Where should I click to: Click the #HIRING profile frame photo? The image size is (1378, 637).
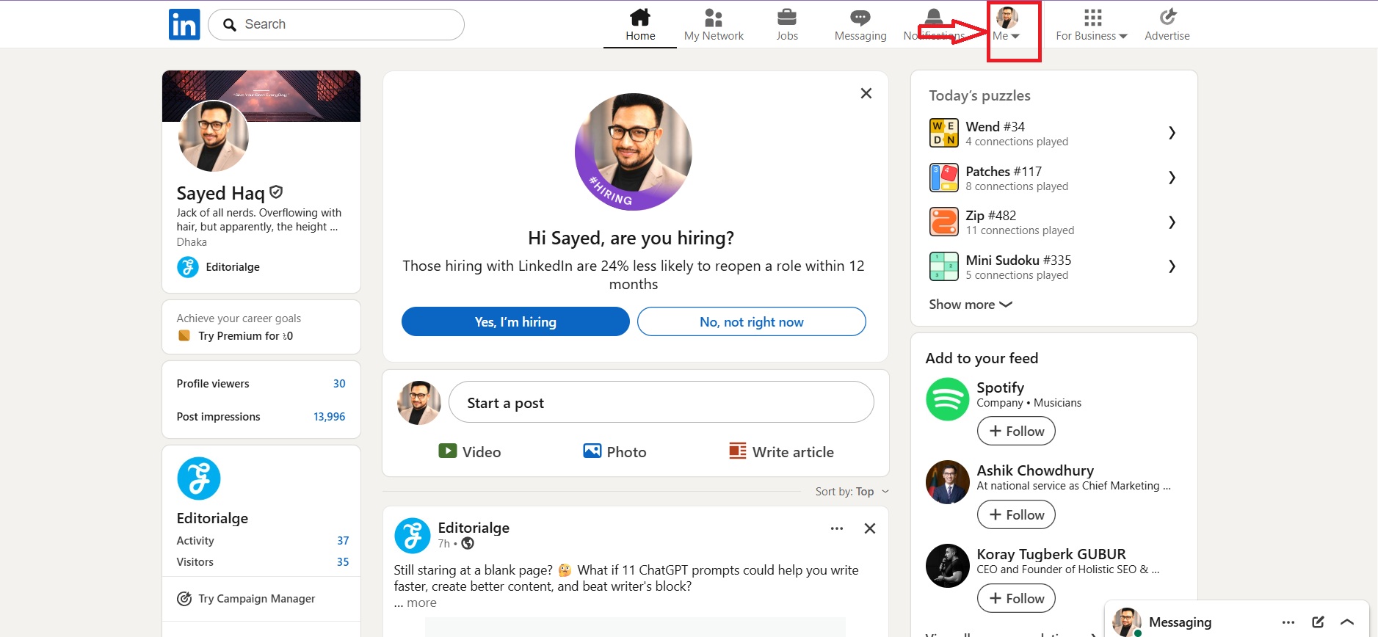(634, 152)
